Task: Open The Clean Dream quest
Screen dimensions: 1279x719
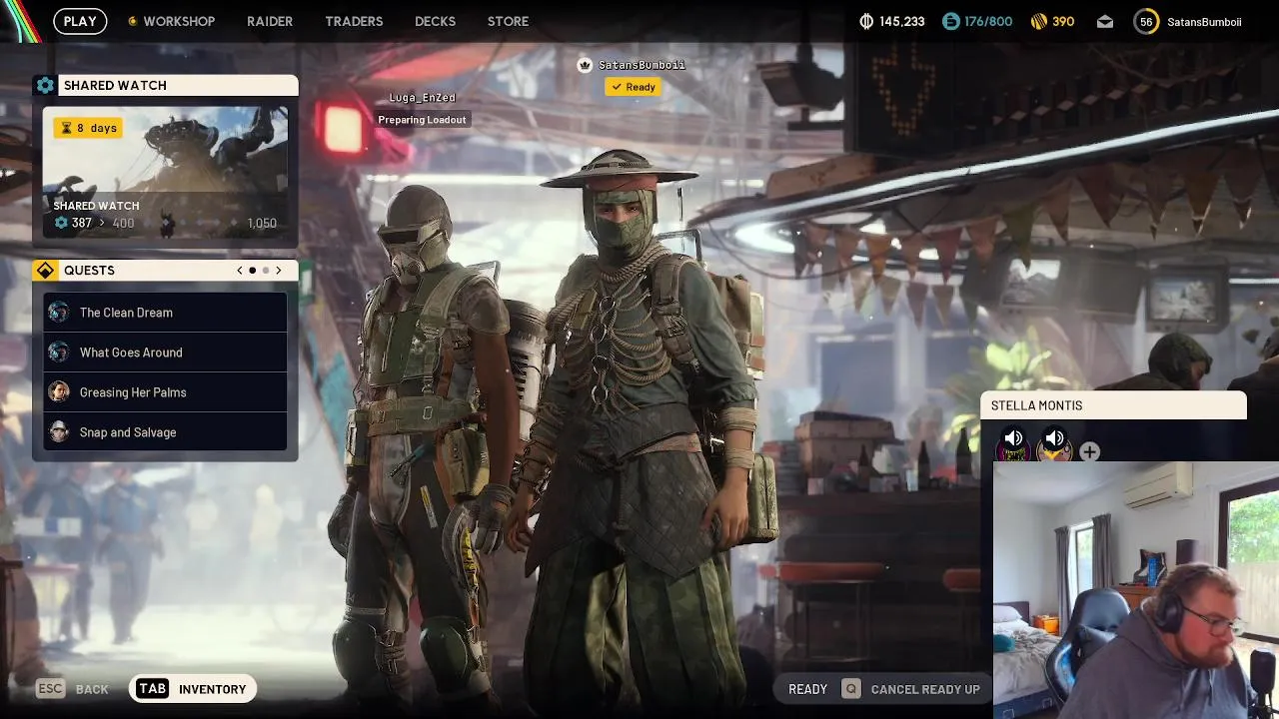Action: 165,313
